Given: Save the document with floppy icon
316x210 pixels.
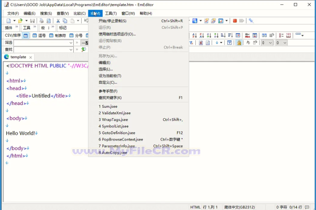Looking at the screenshot, I should (x=32, y=21).
